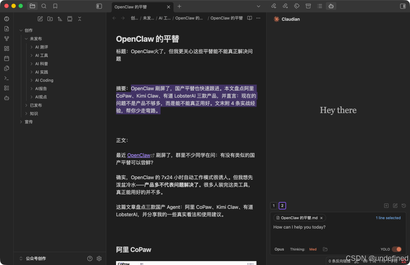Open the 公众号创作 vault switcher
410x265 pixels.
(33, 259)
